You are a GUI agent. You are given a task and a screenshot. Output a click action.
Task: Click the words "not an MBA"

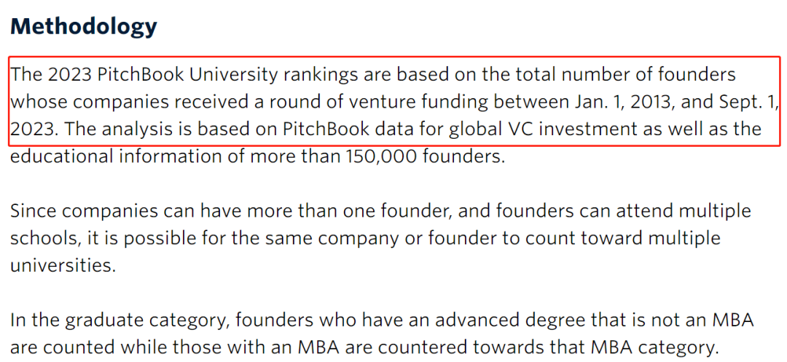click(713, 321)
